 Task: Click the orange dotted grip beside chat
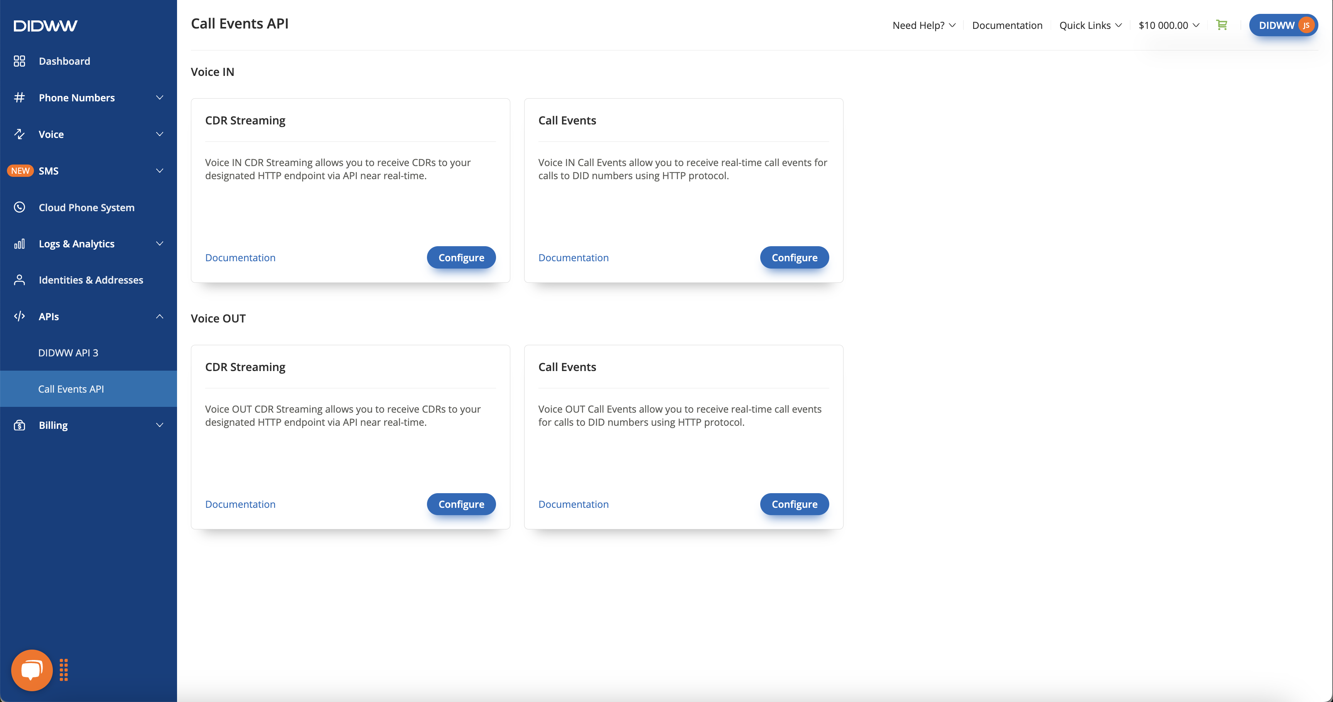tap(64, 670)
